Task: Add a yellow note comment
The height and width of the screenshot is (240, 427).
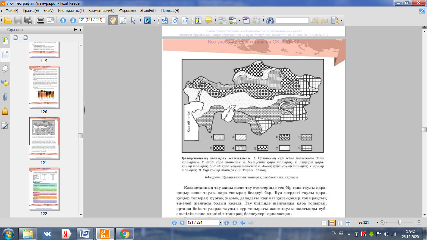Action: pyautogui.click(x=208, y=20)
